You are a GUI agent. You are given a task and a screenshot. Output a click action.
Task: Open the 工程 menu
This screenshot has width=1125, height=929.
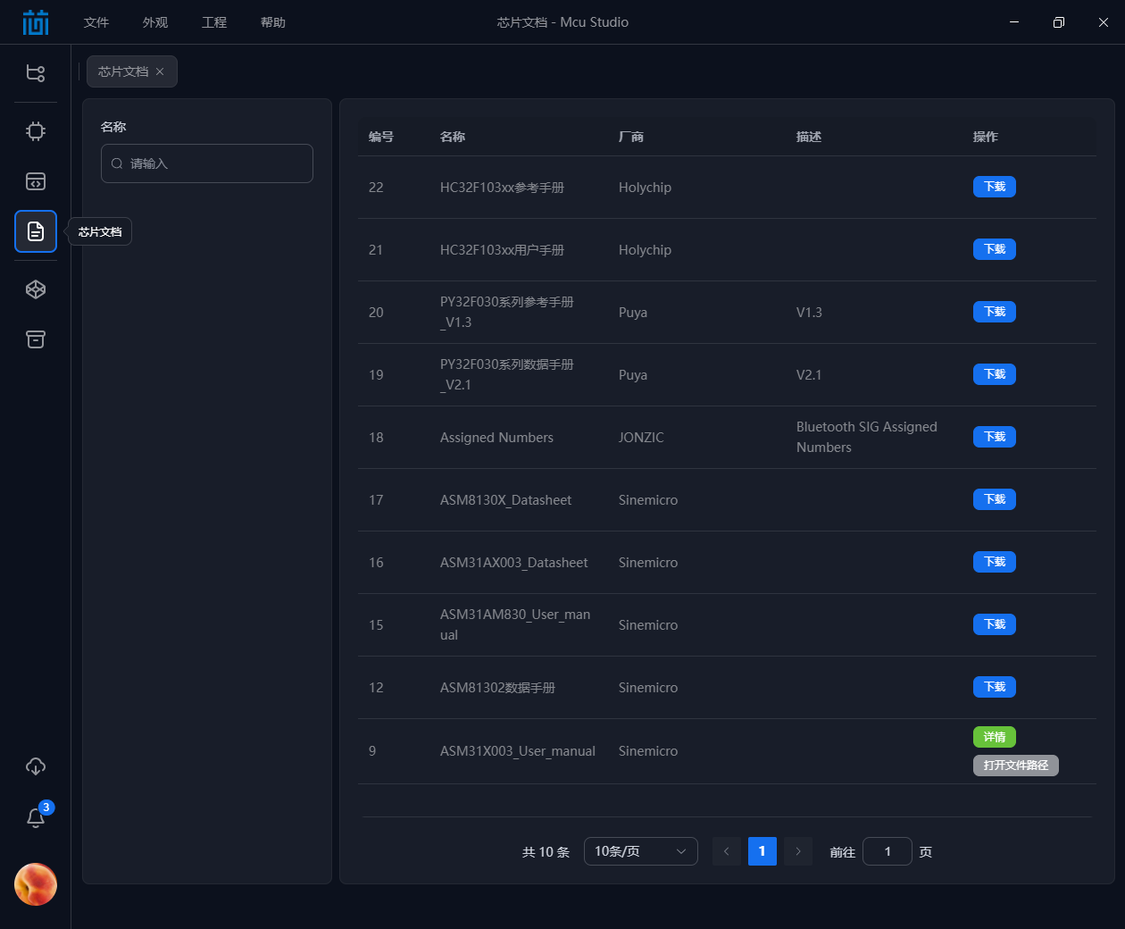pos(214,22)
